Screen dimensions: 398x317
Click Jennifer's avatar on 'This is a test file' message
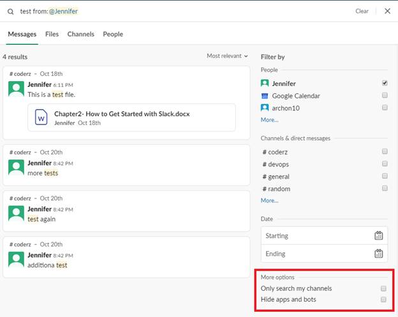tap(16, 89)
